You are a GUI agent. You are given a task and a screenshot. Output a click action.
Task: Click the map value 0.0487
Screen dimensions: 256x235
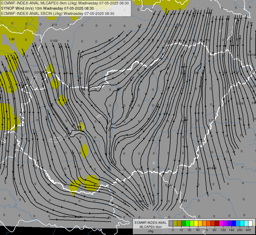[x=25, y=72]
